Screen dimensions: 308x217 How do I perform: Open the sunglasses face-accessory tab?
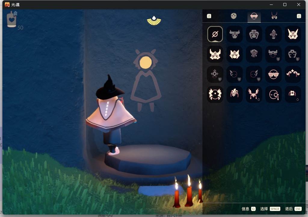pos(254,16)
